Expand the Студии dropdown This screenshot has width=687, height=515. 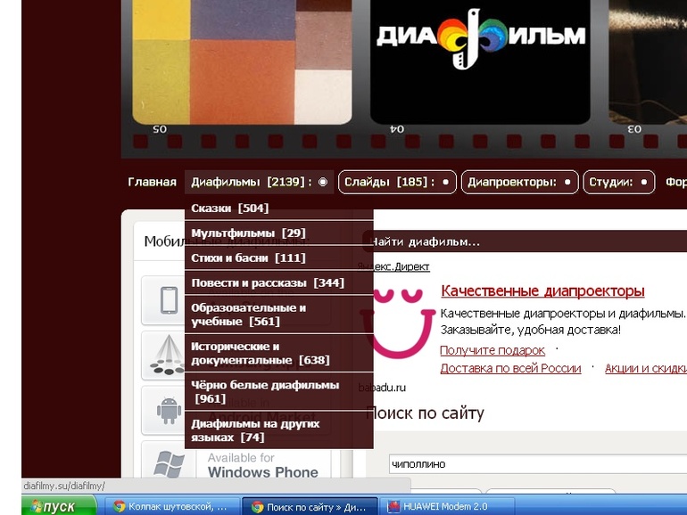tap(618, 182)
